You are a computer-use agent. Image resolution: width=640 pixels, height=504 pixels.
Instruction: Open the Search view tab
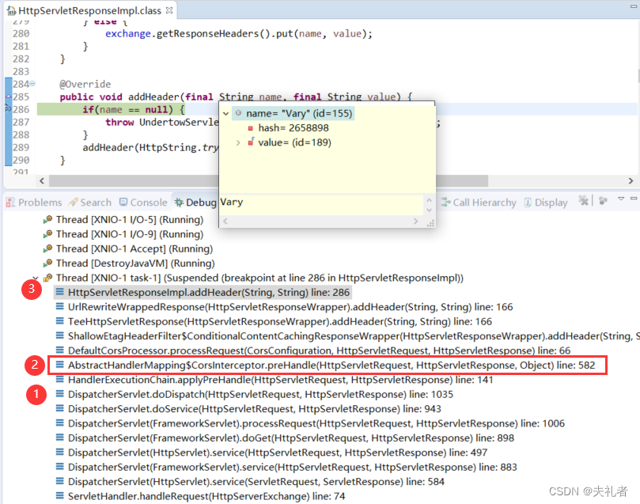90,203
